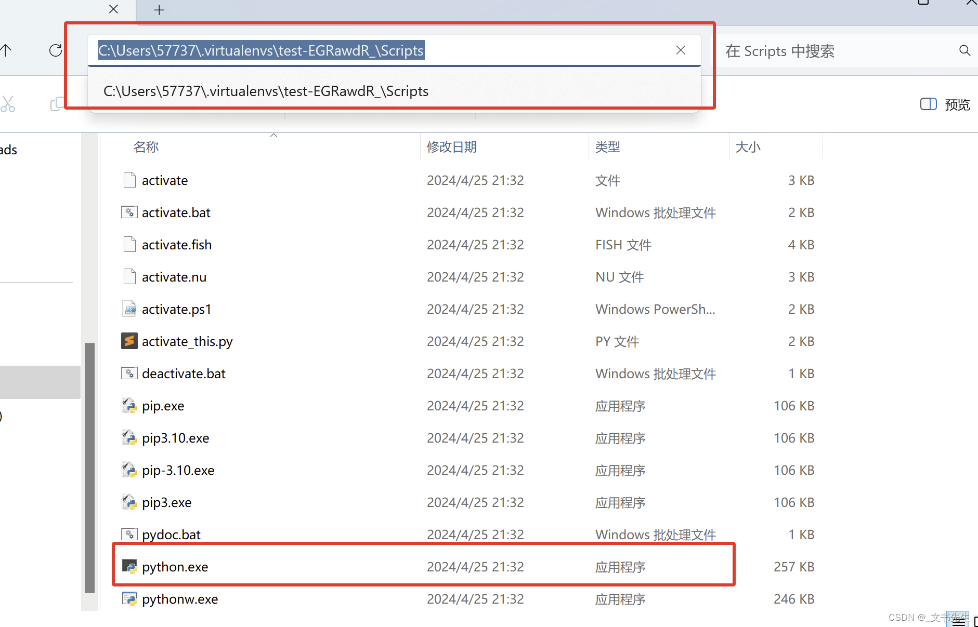Viewport: 978px width, 627px height.
Task: Select the python.exe application icon
Action: (x=129, y=566)
